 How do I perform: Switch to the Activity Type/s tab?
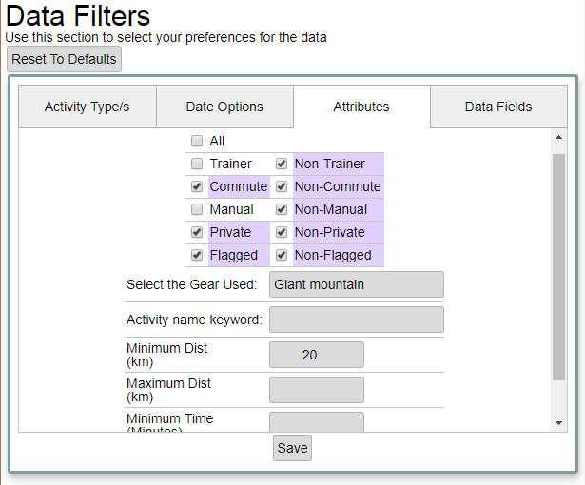point(87,107)
